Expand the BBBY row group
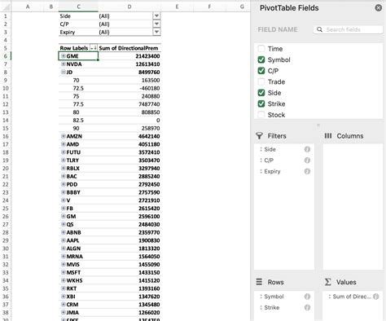386x321 pixels. [x=64, y=192]
